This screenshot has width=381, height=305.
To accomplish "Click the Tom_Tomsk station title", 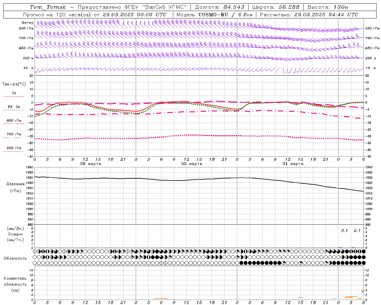I will (x=48, y=7).
